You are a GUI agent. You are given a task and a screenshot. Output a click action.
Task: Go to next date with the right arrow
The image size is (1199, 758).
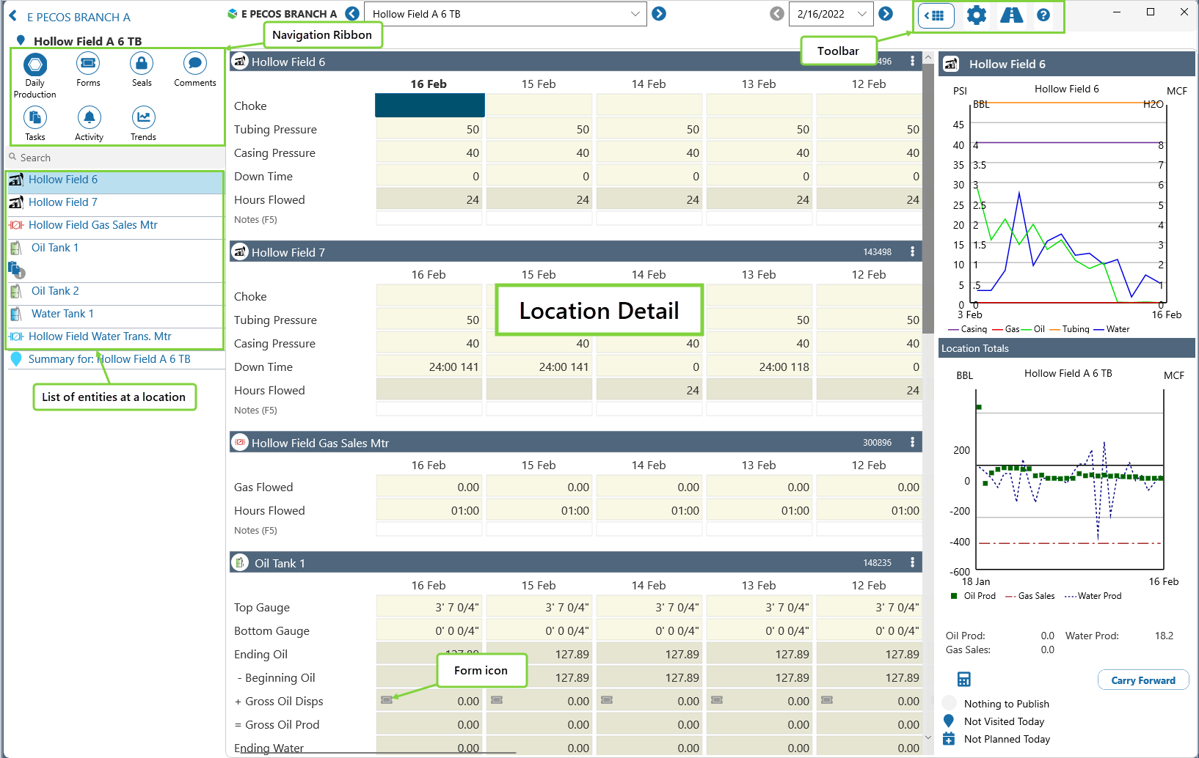tap(886, 14)
